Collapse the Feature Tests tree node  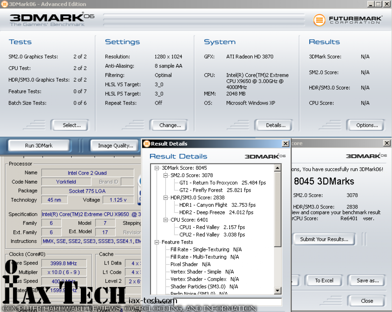pyautogui.click(x=157, y=242)
